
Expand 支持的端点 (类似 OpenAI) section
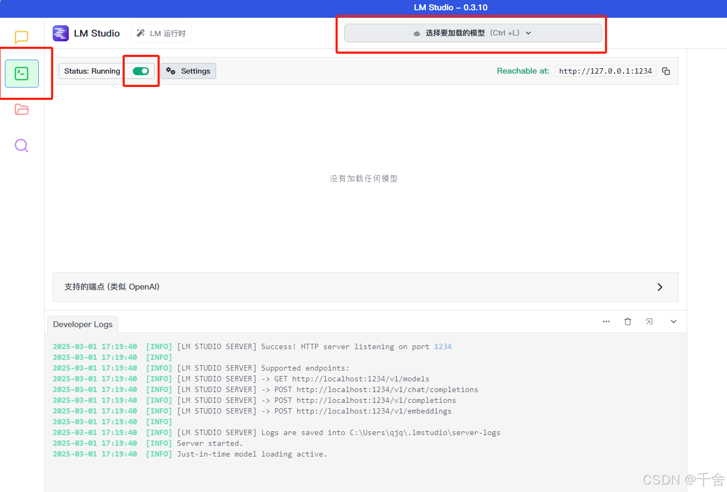click(366, 287)
